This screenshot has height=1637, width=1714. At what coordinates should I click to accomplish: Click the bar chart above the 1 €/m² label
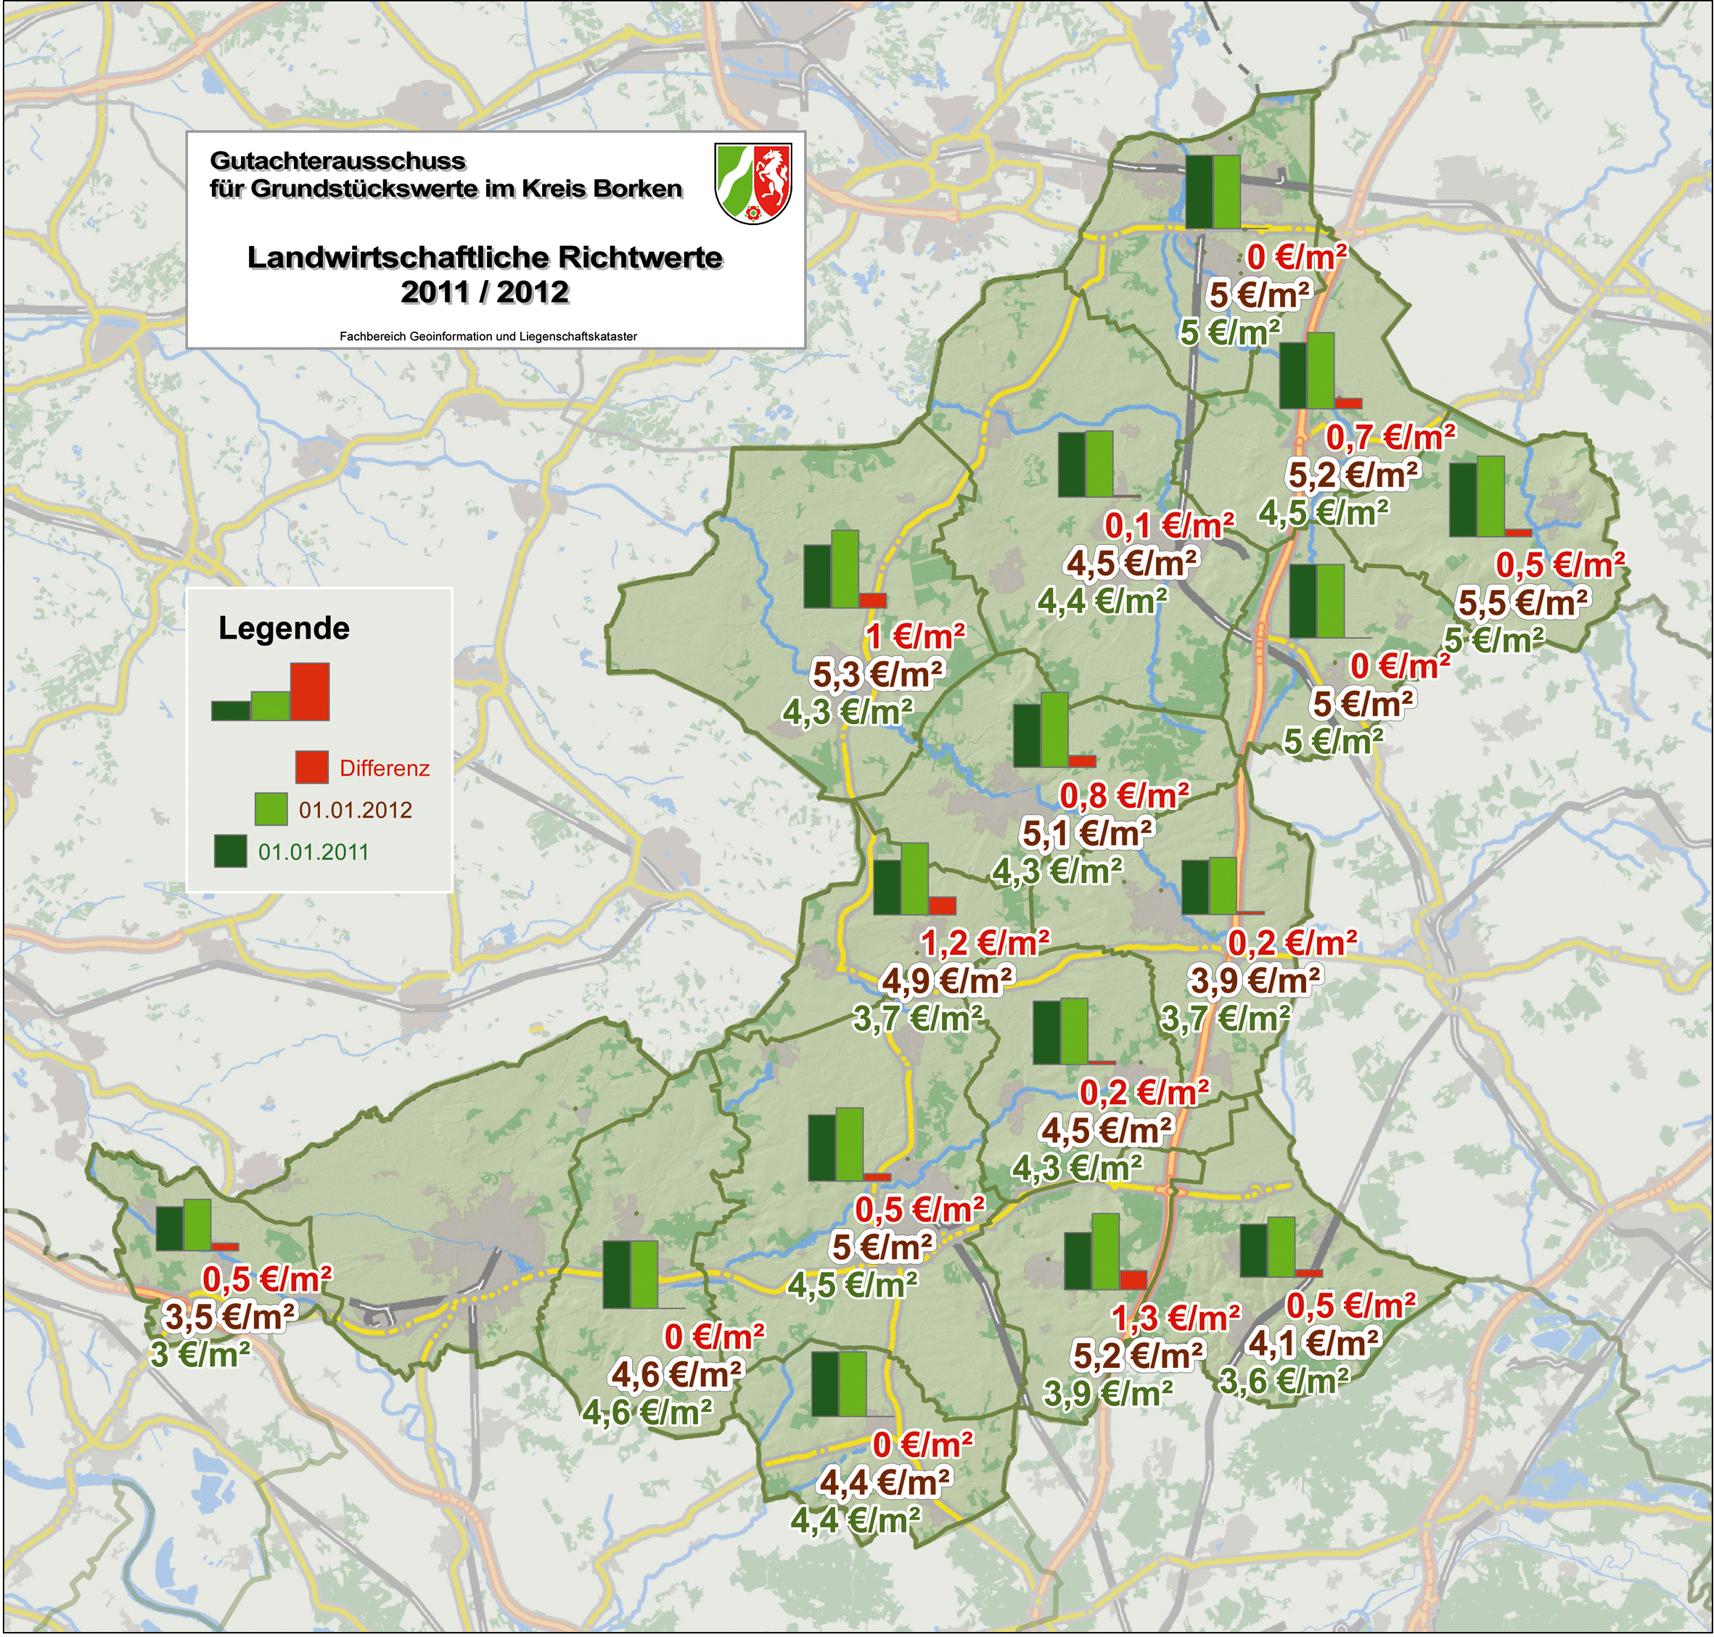(x=845, y=569)
